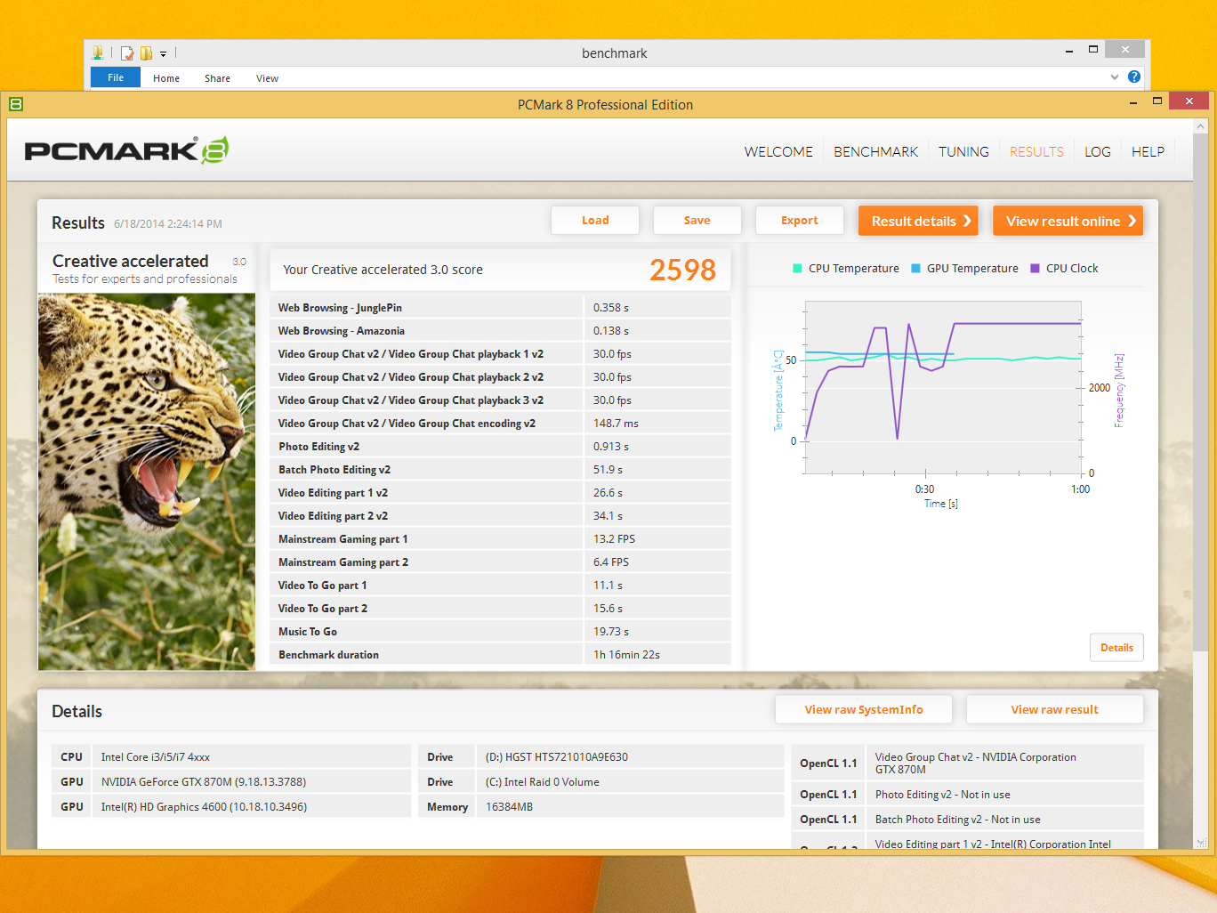Screen dimensions: 1217x913
Task: Open File menu in benchmark Explorer window
Action: pos(116,77)
